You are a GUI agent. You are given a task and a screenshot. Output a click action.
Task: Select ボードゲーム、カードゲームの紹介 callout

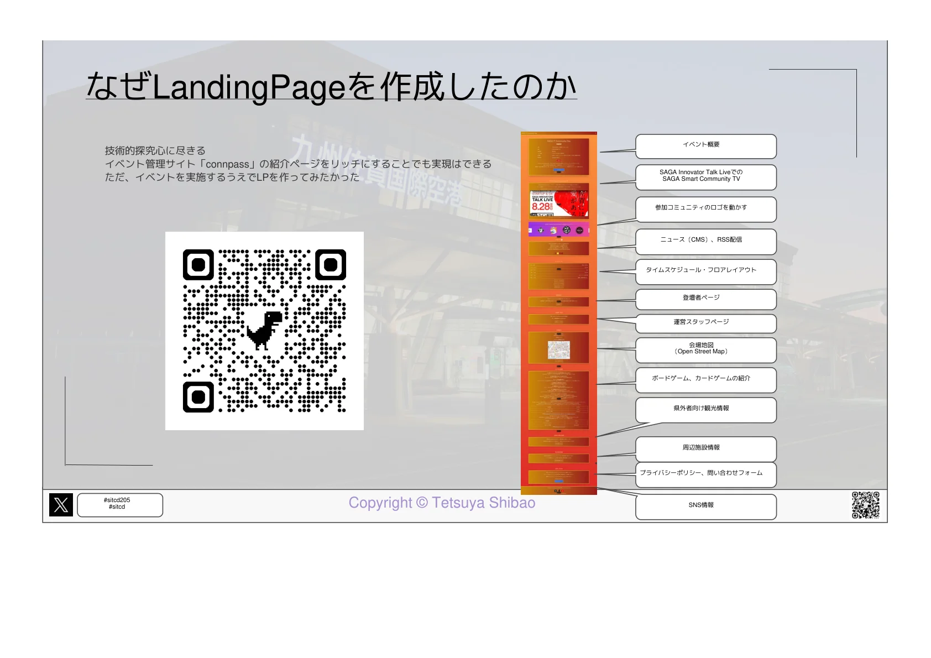(706, 380)
